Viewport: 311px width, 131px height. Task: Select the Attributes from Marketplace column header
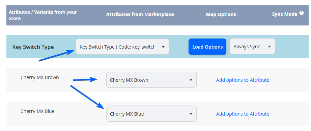click(140, 14)
